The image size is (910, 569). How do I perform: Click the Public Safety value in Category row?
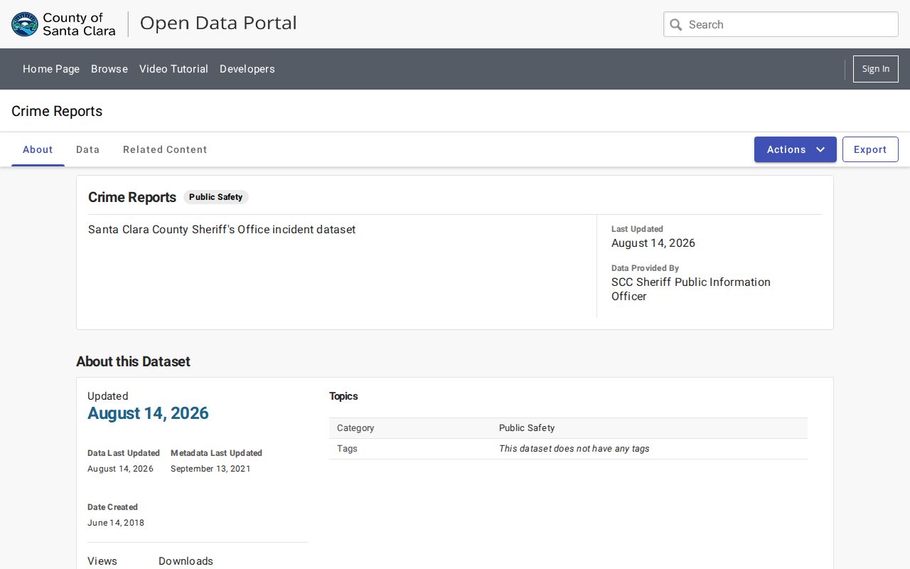[527, 428]
